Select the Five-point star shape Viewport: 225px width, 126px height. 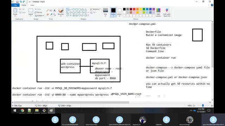(73, 15)
